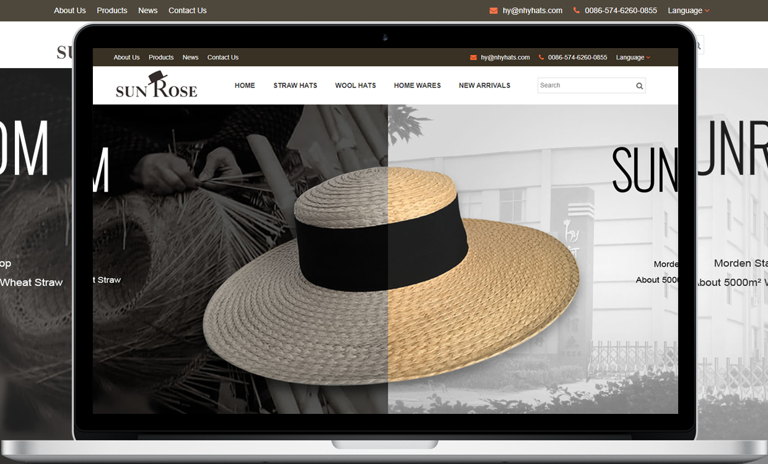Click the phone icon inside the laptop screen
Image resolution: width=768 pixels, height=464 pixels.
541,58
